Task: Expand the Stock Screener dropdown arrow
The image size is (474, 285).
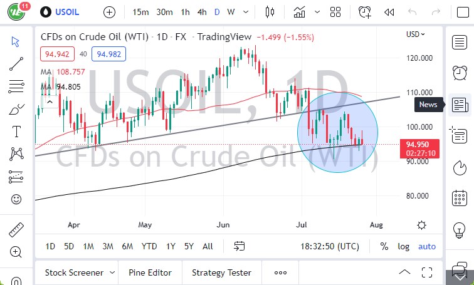Action: tap(112, 272)
